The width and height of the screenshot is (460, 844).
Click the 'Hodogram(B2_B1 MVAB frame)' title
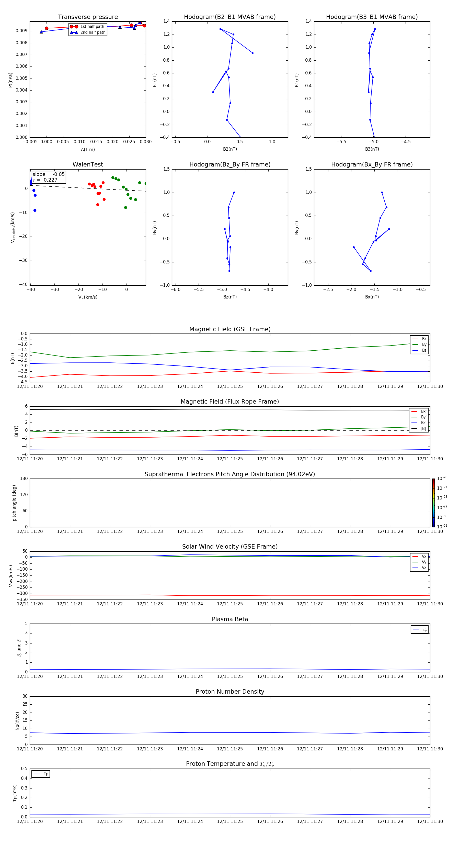pos(230,17)
